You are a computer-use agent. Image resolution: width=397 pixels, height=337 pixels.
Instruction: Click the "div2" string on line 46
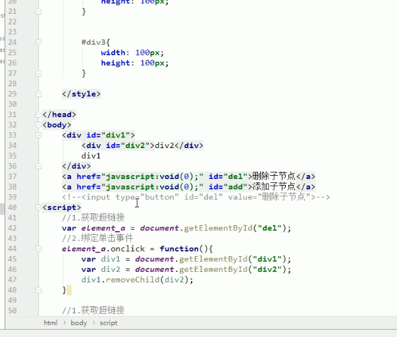[x=267, y=269]
